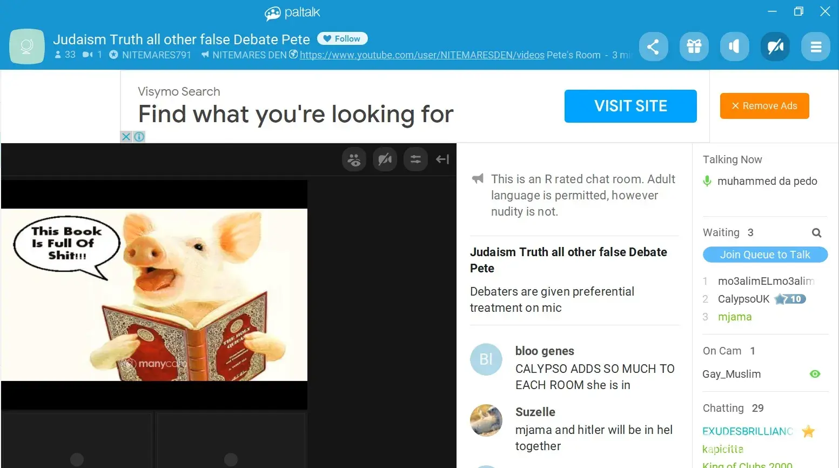
Task: Click the Remove Ads button
Action: (x=764, y=106)
